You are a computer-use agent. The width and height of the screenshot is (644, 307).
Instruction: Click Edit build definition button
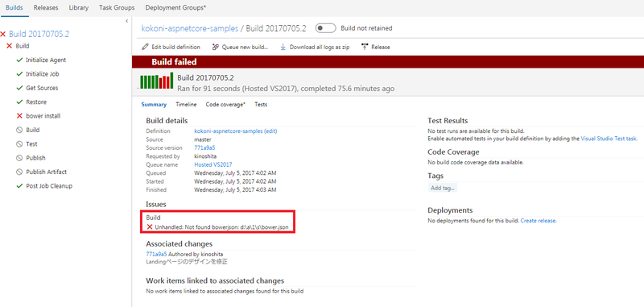[171, 47]
